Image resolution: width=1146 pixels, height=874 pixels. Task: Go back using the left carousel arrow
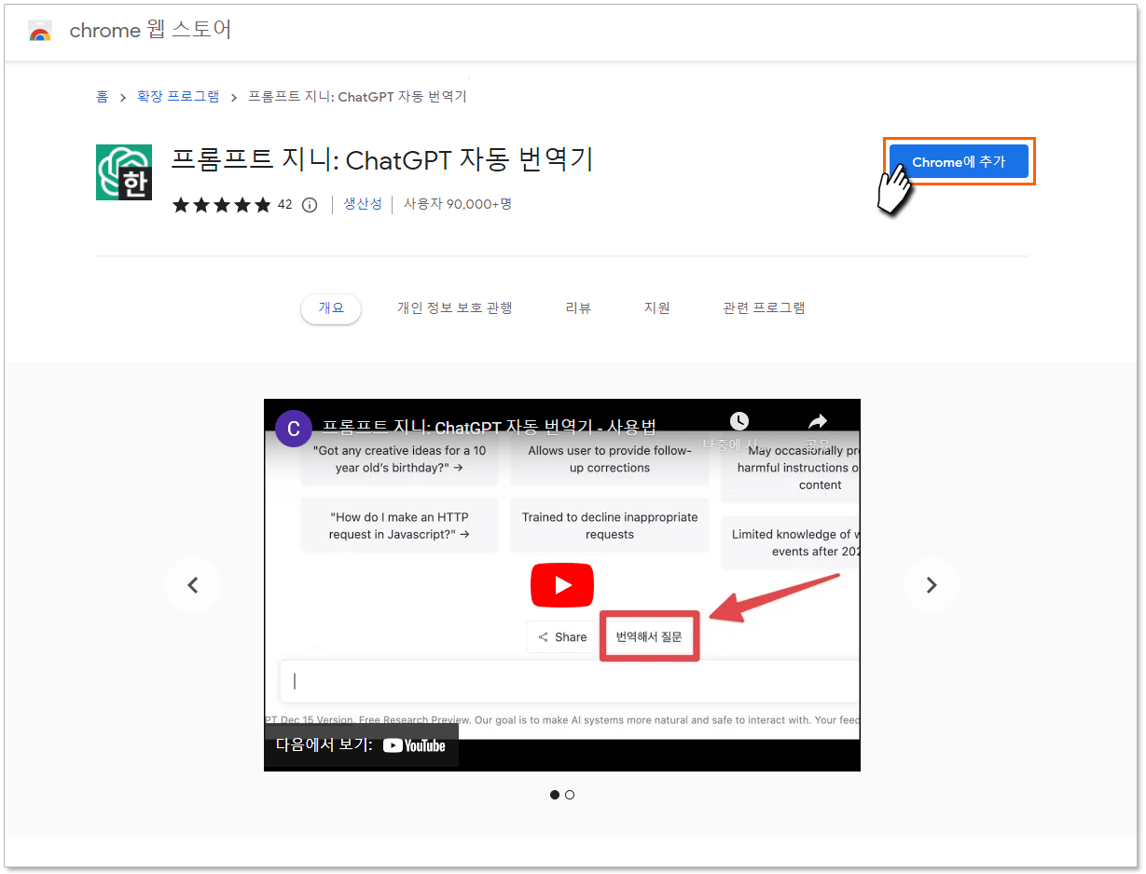click(193, 584)
